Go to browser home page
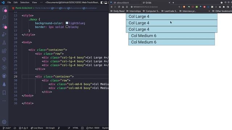 123,7
